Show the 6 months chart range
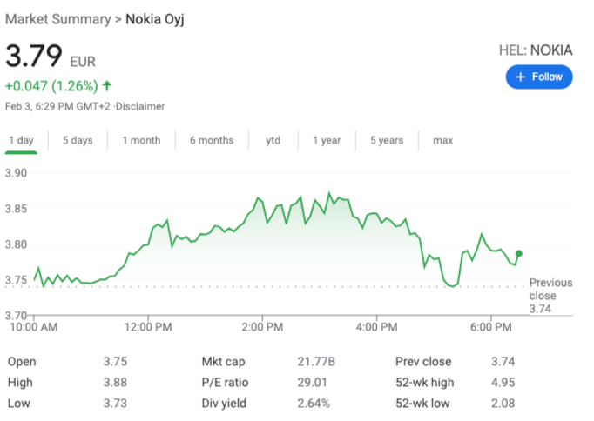 coord(212,140)
